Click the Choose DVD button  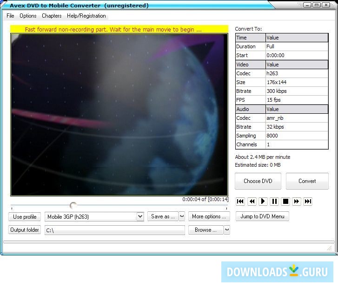tap(258, 181)
